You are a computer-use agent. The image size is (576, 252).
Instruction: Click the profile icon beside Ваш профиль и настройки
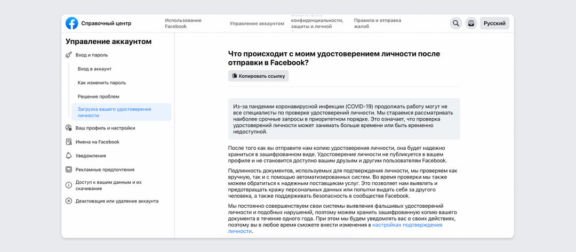click(69, 128)
